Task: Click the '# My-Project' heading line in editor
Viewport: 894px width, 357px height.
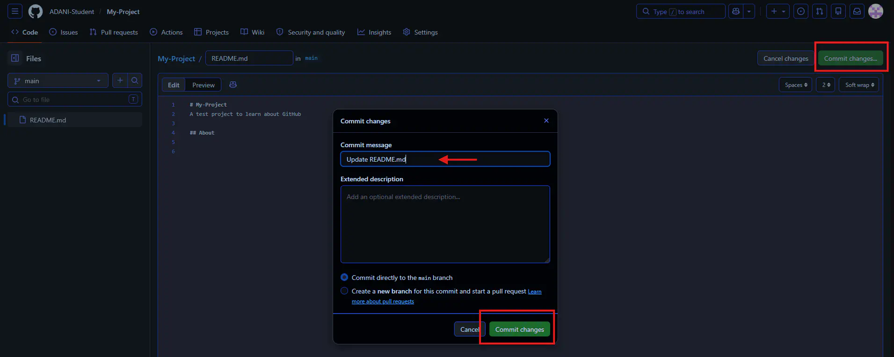Action: (208, 105)
